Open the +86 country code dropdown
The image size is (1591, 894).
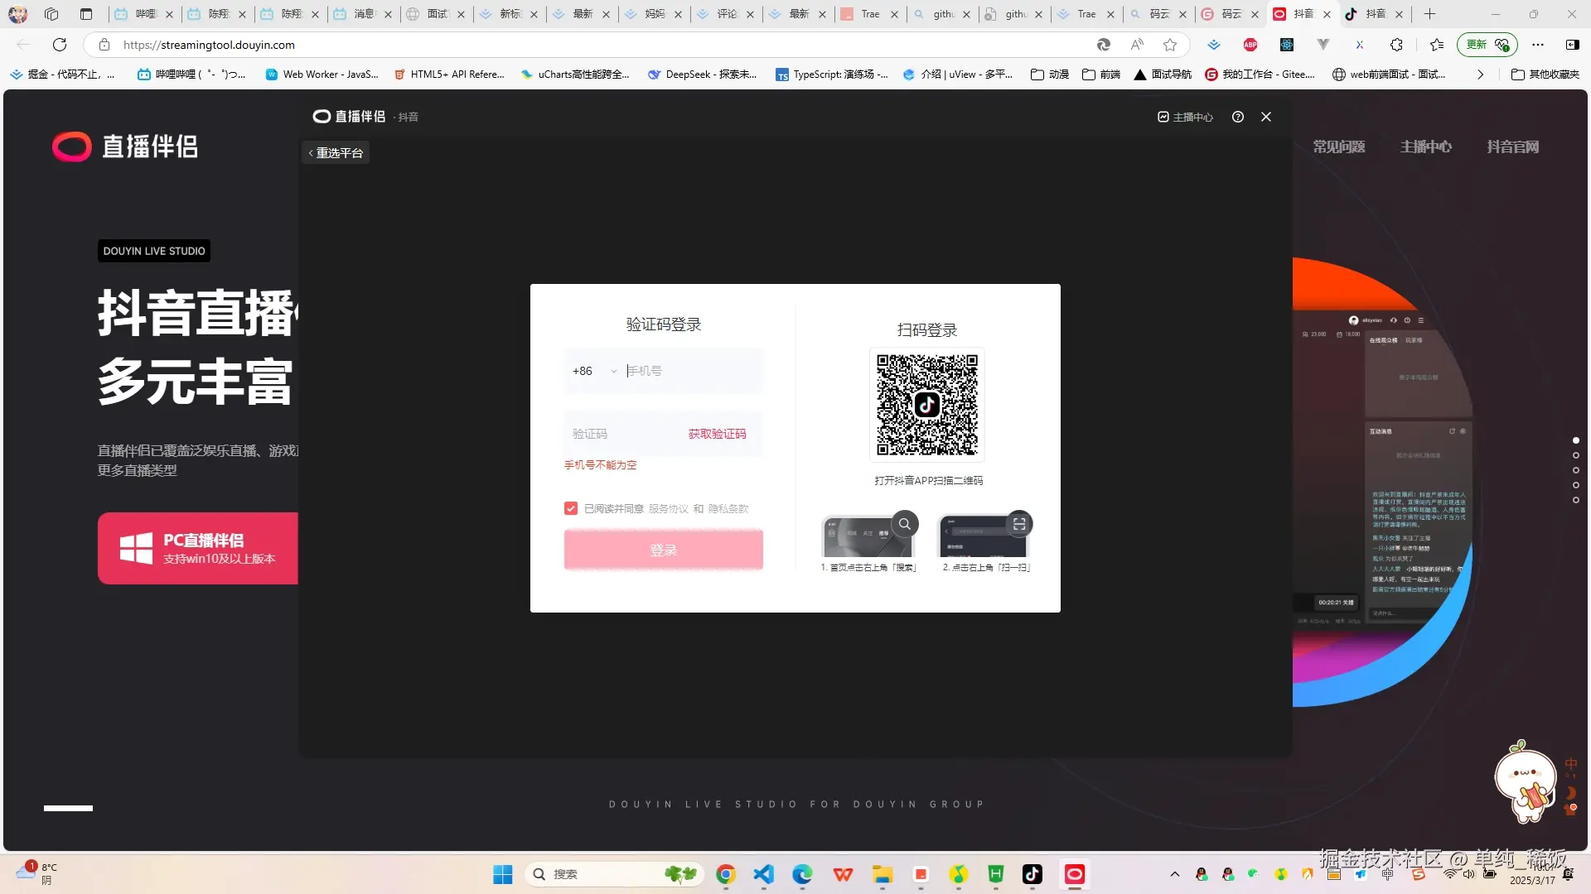tap(593, 371)
